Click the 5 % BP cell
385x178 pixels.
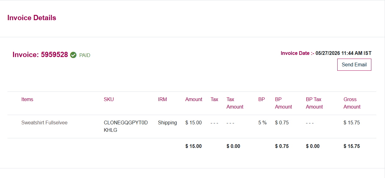[262, 122]
